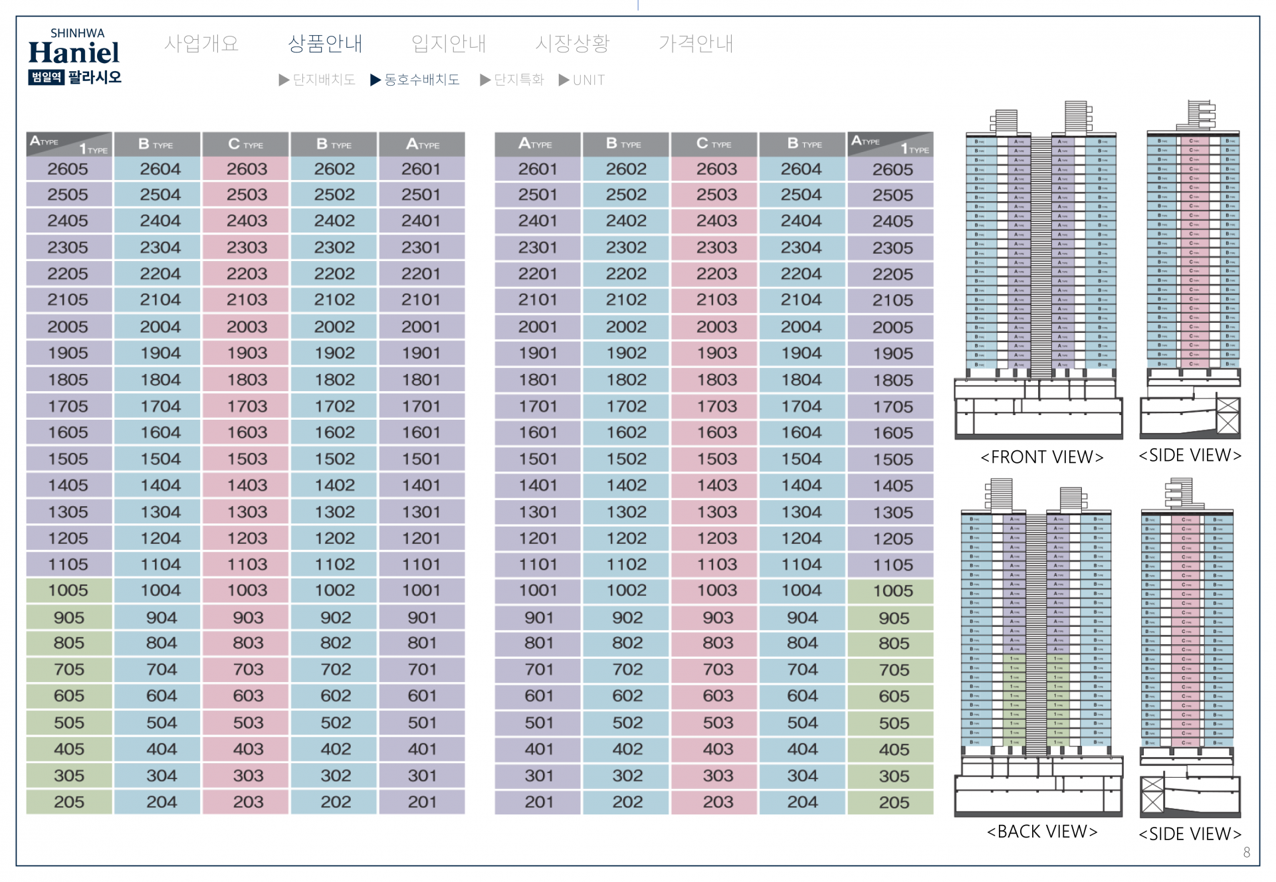Open the 사업개요 menu tab
The image size is (1276, 882).
[201, 44]
